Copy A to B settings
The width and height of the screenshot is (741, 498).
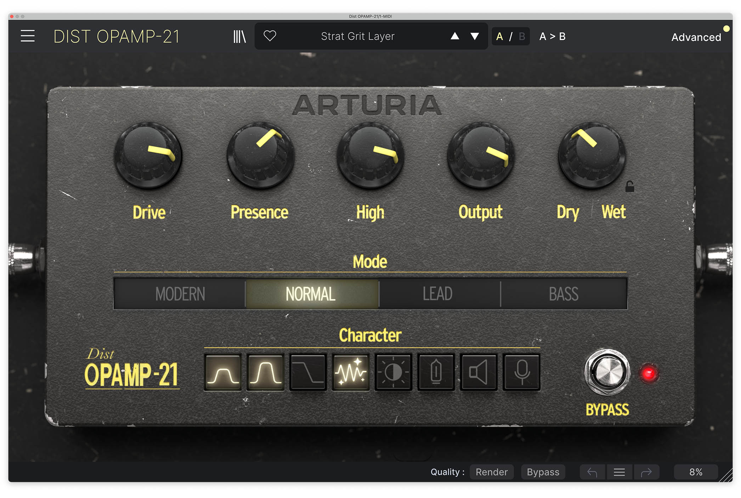click(x=552, y=36)
